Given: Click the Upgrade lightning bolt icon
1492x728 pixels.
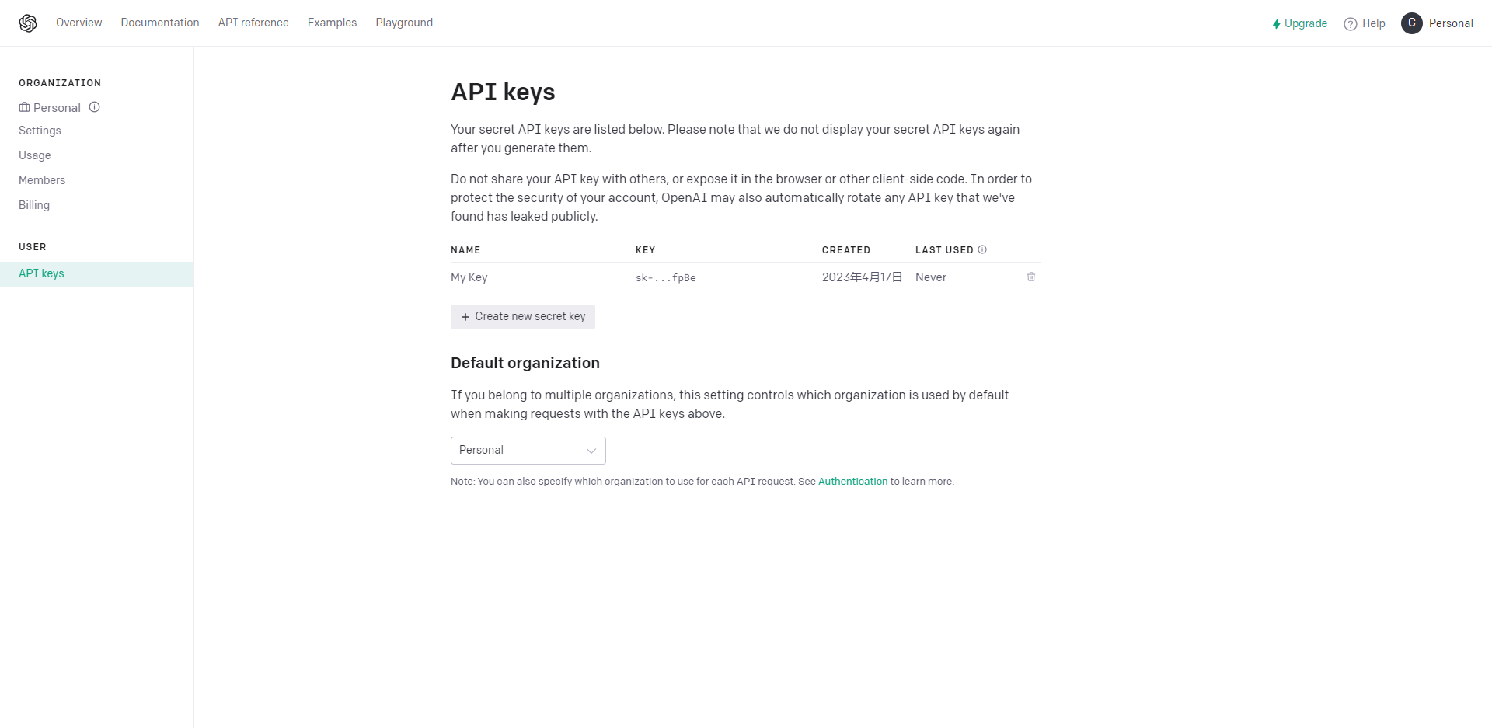Looking at the screenshot, I should [1276, 24].
